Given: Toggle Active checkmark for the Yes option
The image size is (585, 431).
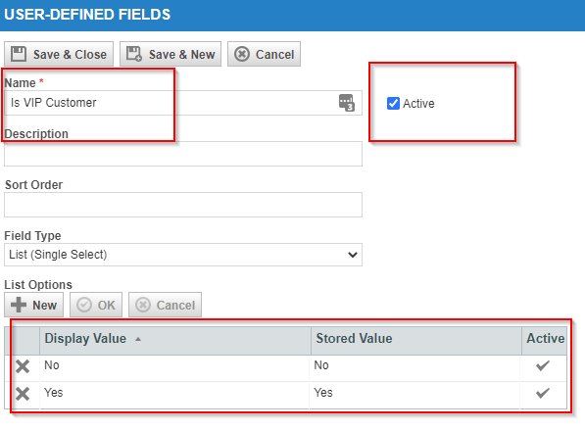Looking at the screenshot, I should click(x=543, y=393).
